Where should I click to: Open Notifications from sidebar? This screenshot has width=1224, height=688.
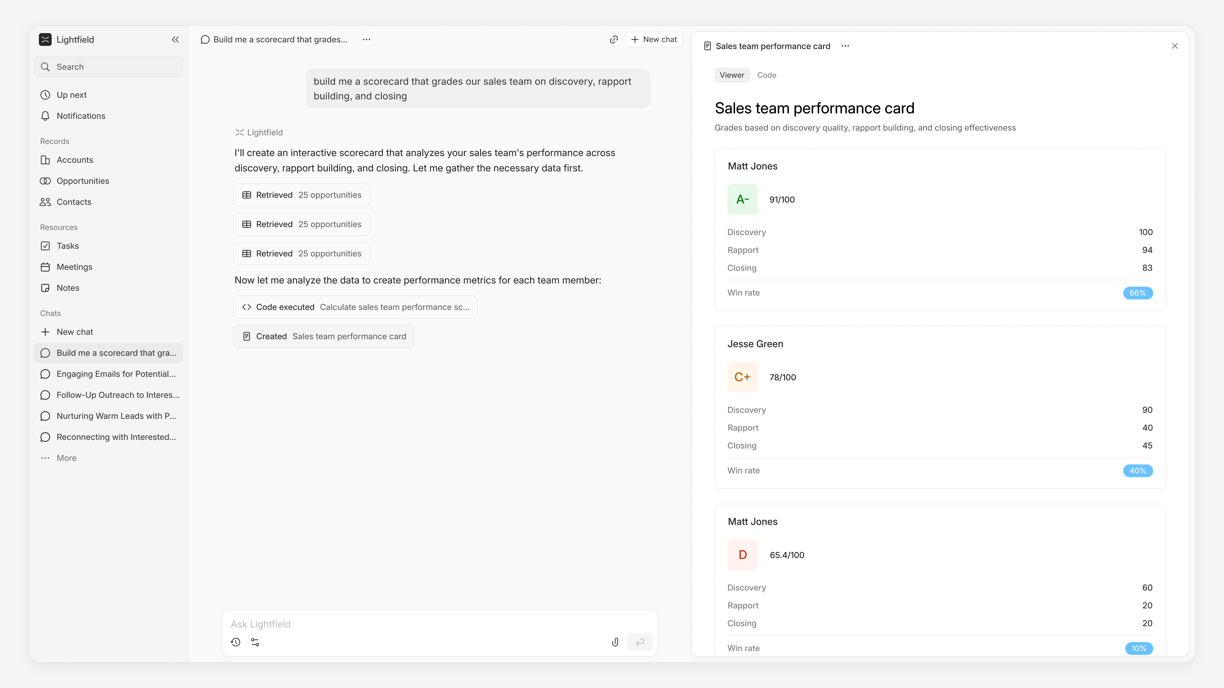click(x=81, y=116)
